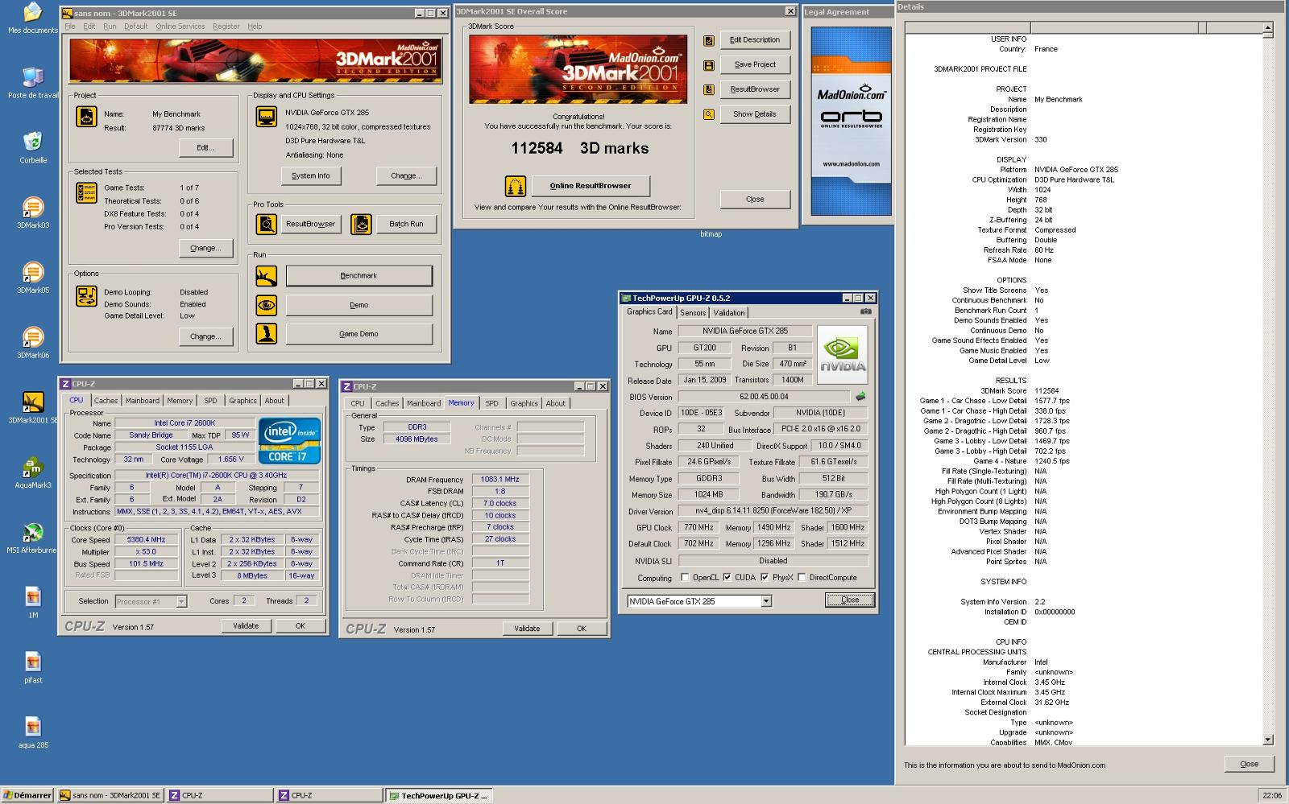Click the Options settings icon in 3DMark

pyautogui.click(x=86, y=296)
